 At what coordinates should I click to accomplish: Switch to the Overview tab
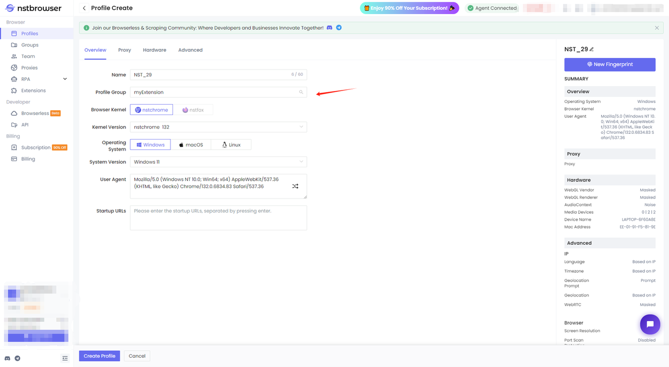tap(95, 50)
